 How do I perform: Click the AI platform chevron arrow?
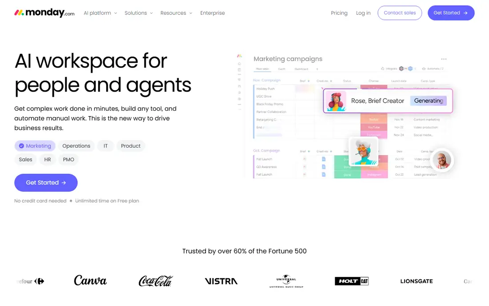[116, 13]
